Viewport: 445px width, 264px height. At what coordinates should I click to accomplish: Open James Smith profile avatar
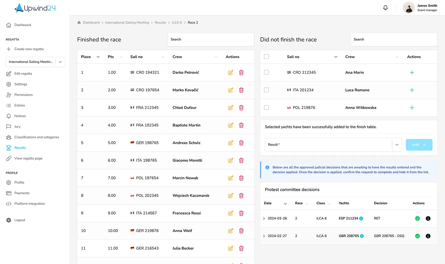pyautogui.click(x=409, y=8)
